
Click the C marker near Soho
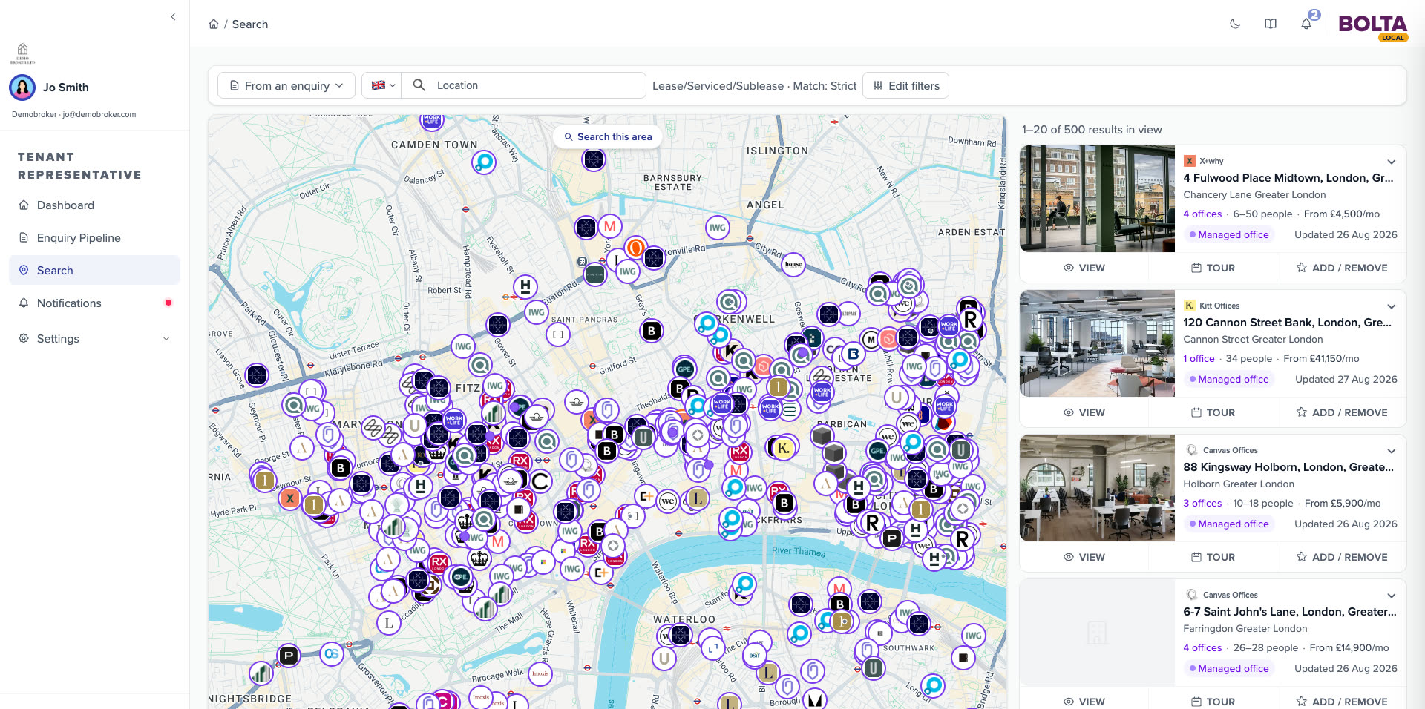coord(541,481)
